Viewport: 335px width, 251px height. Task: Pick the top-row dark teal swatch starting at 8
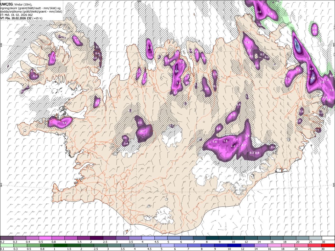tap(212, 238)
